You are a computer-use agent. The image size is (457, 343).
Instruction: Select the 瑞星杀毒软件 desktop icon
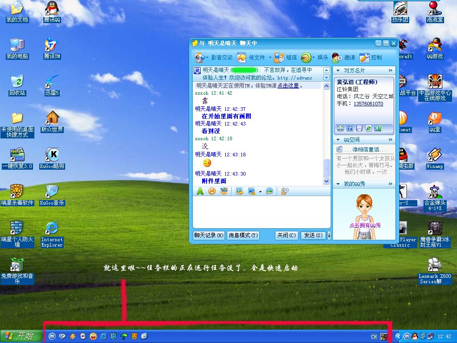pos(17,195)
